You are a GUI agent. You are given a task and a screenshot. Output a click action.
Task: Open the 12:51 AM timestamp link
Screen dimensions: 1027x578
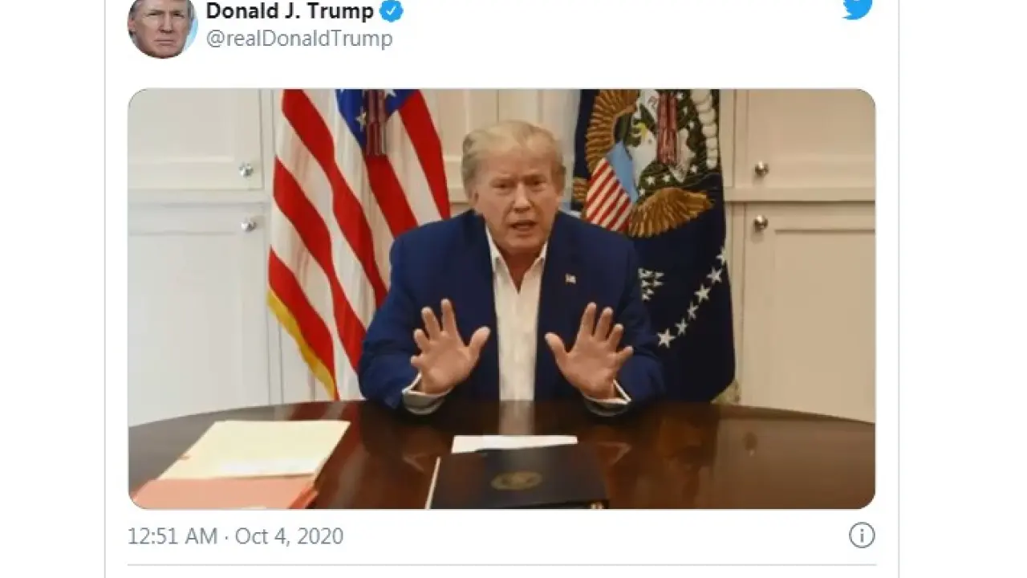click(173, 536)
